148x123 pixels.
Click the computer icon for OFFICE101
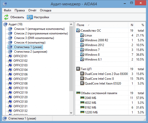point(10,56)
